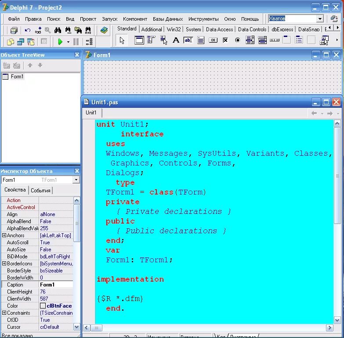Navigate back in code editor
Image resolution: width=344 pixels, height=338 pixels.
pyautogui.click(x=314, y=113)
